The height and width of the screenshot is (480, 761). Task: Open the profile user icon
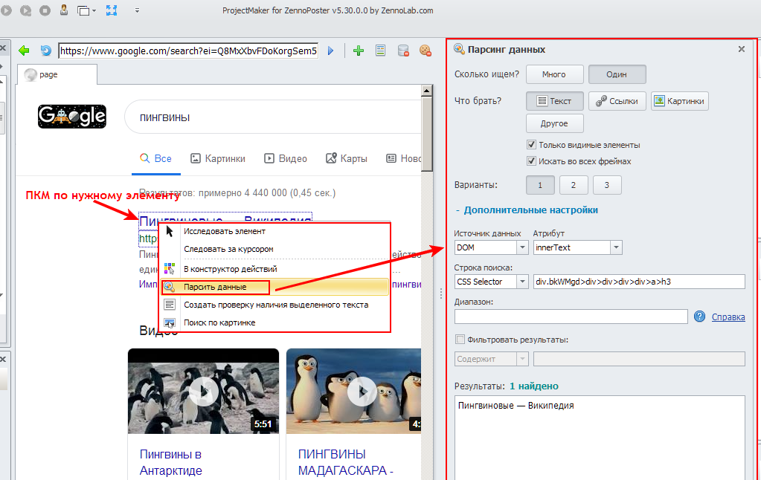tap(63, 10)
